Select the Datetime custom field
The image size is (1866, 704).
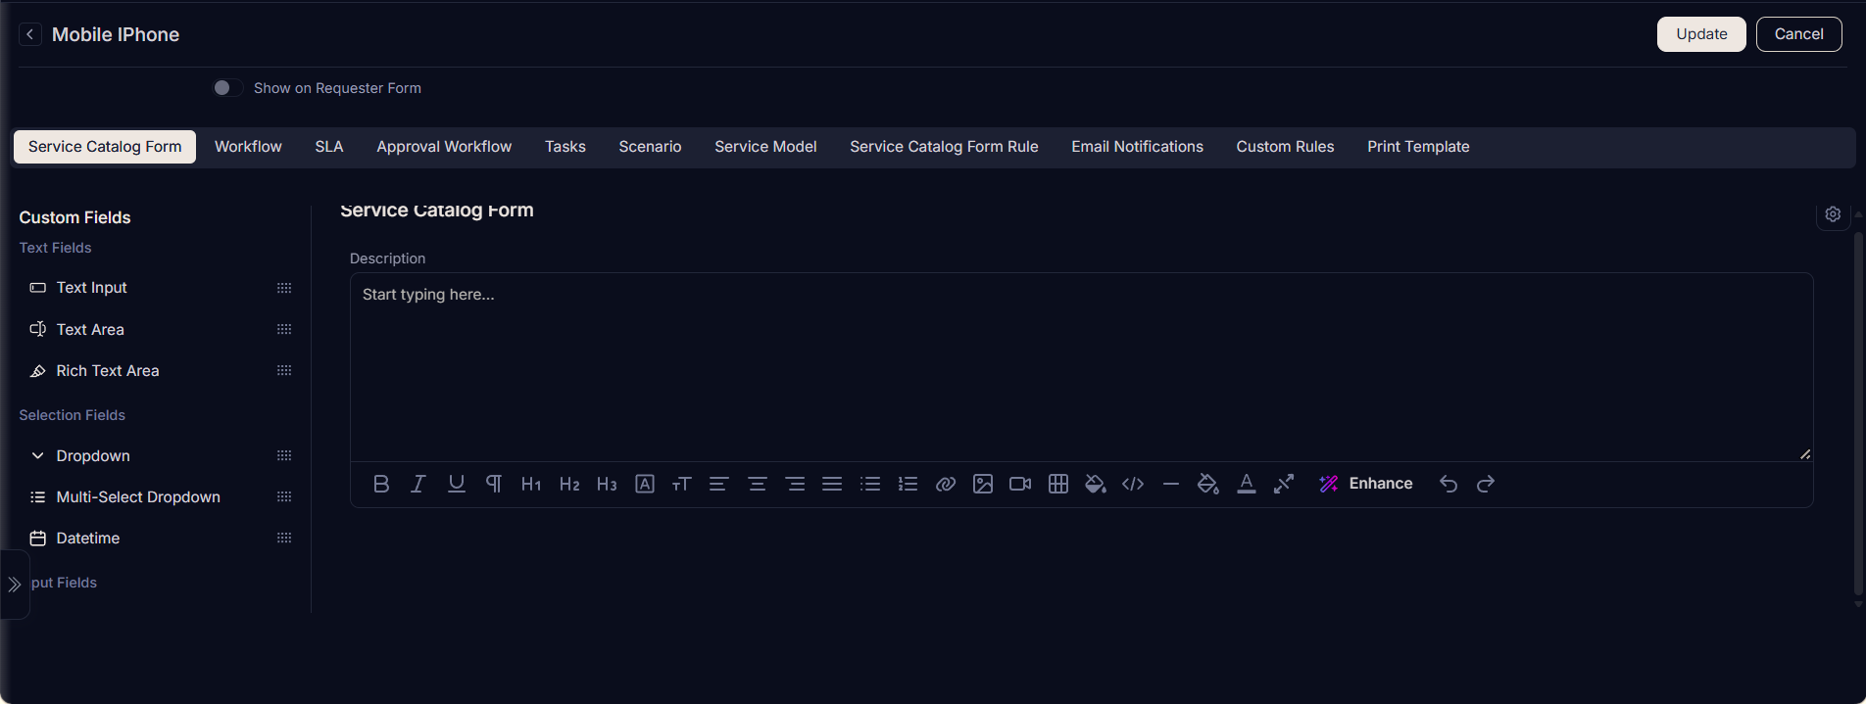point(88,539)
